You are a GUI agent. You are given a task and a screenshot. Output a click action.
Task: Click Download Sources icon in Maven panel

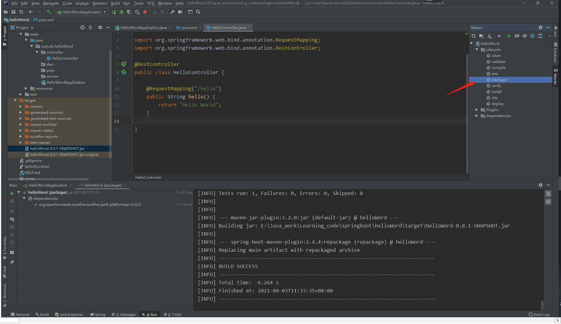(490, 36)
